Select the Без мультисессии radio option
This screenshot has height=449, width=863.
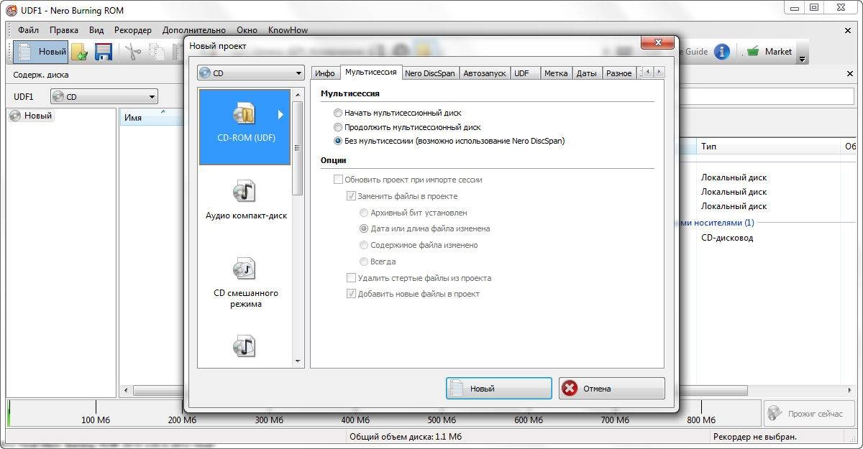coord(338,141)
